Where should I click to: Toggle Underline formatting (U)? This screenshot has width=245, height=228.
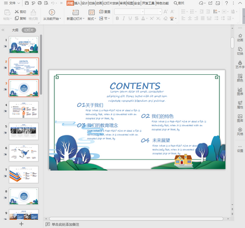click(130, 18)
